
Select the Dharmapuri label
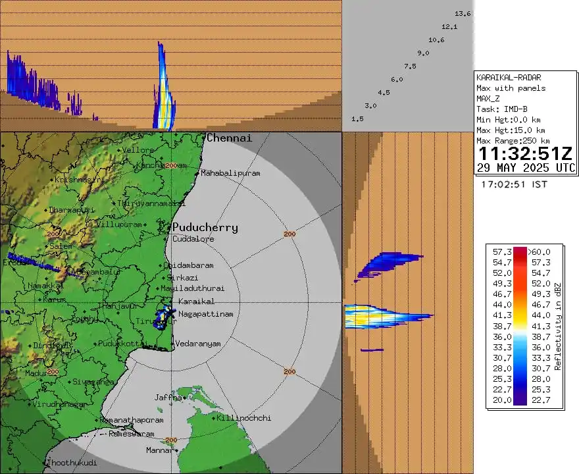pyautogui.click(x=72, y=210)
